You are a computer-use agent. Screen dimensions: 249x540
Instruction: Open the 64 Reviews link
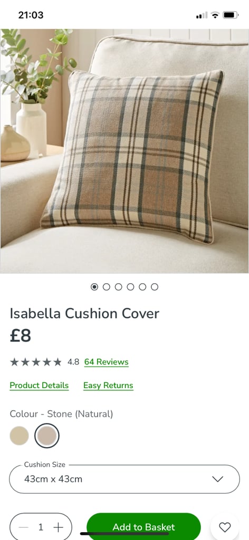[107, 362]
